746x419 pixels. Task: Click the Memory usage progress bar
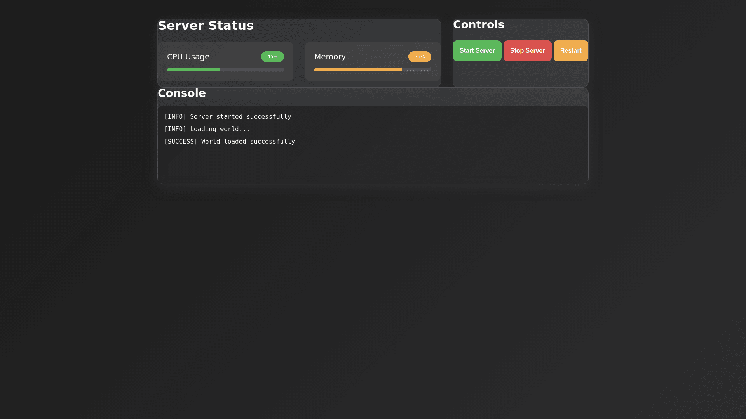372,70
